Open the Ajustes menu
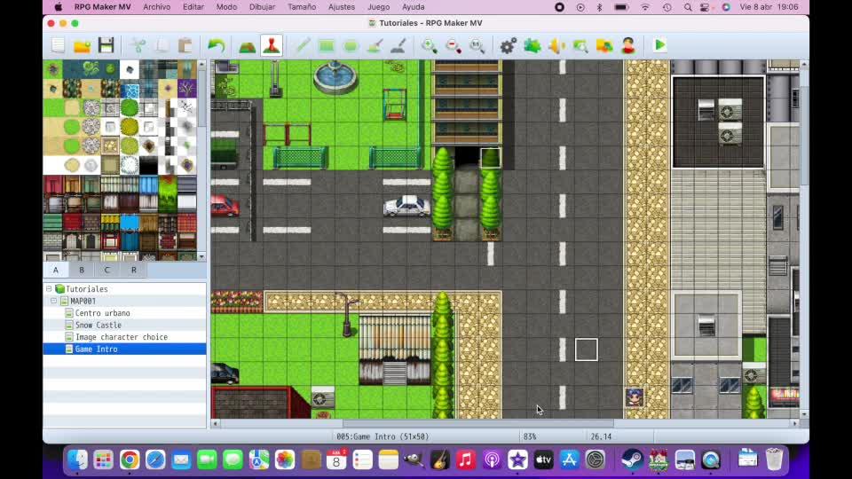The width and height of the screenshot is (852, 479). click(341, 7)
